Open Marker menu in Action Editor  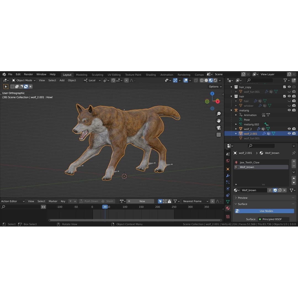click(53, 201)
